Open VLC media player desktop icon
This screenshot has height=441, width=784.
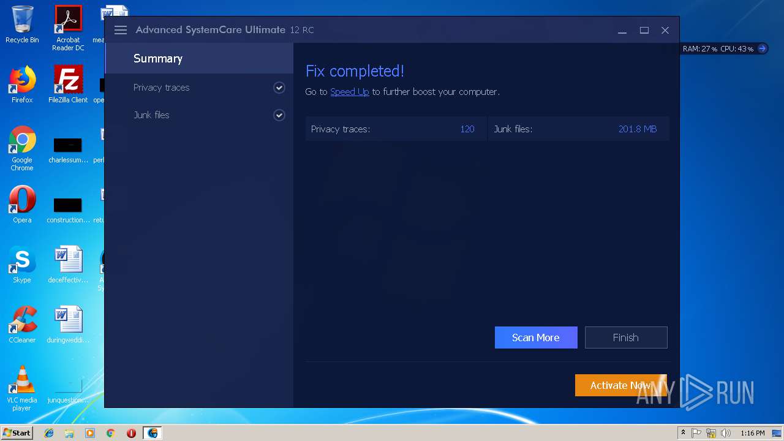pos(22,388)
